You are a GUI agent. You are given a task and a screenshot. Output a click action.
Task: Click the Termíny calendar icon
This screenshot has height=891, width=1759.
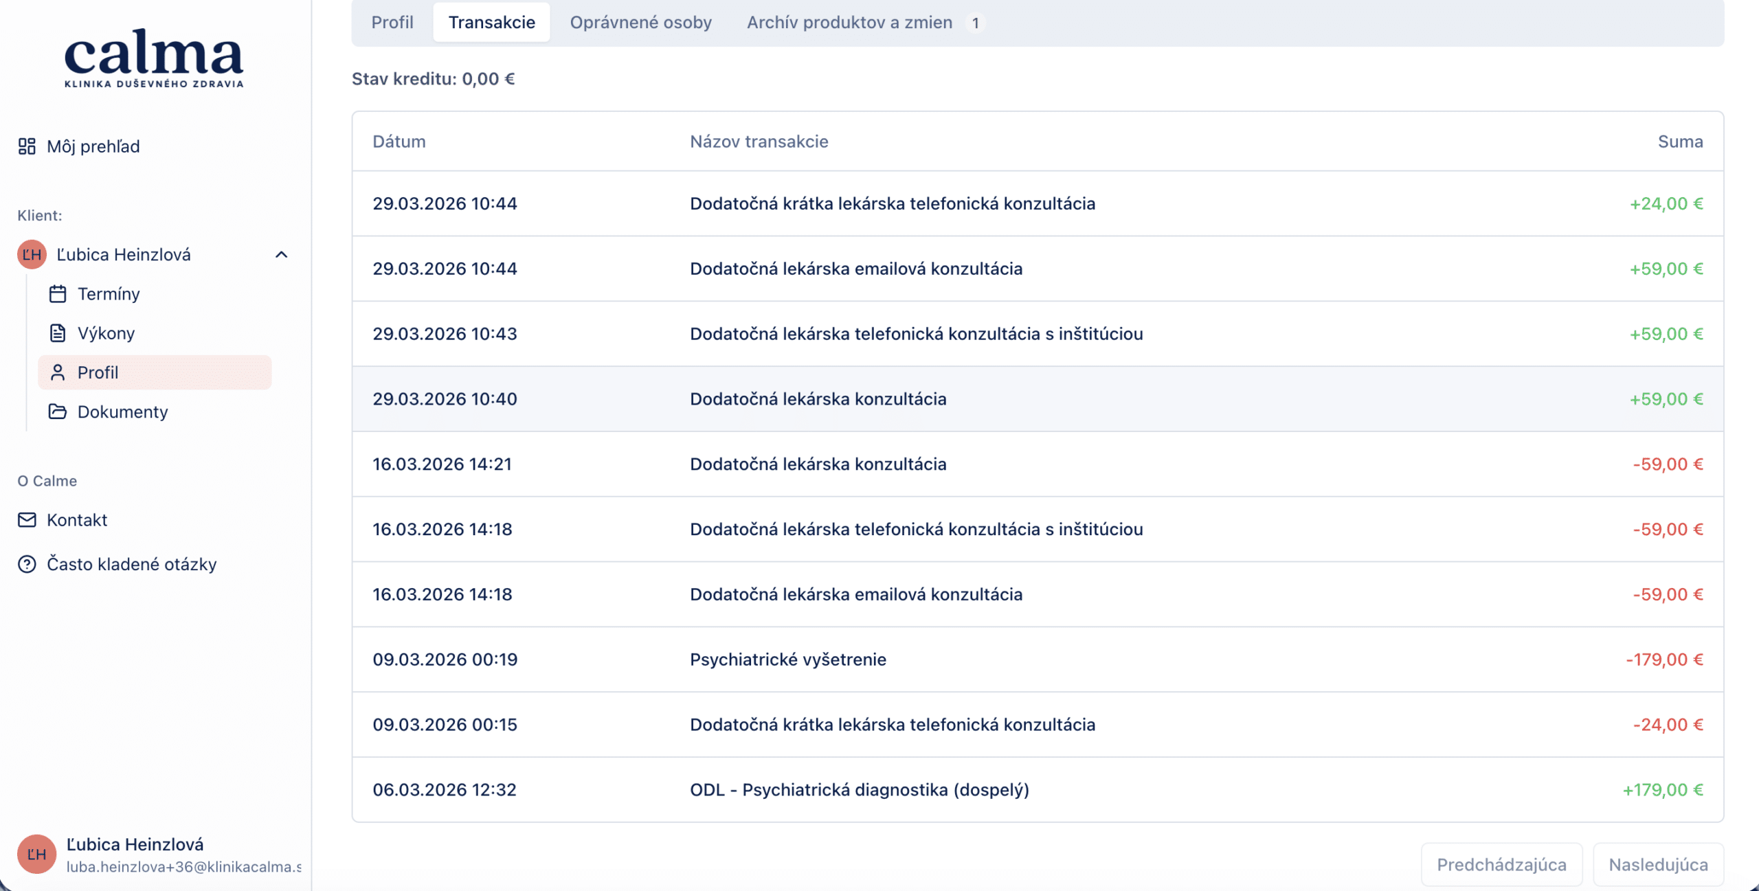(x=58, y=294)
